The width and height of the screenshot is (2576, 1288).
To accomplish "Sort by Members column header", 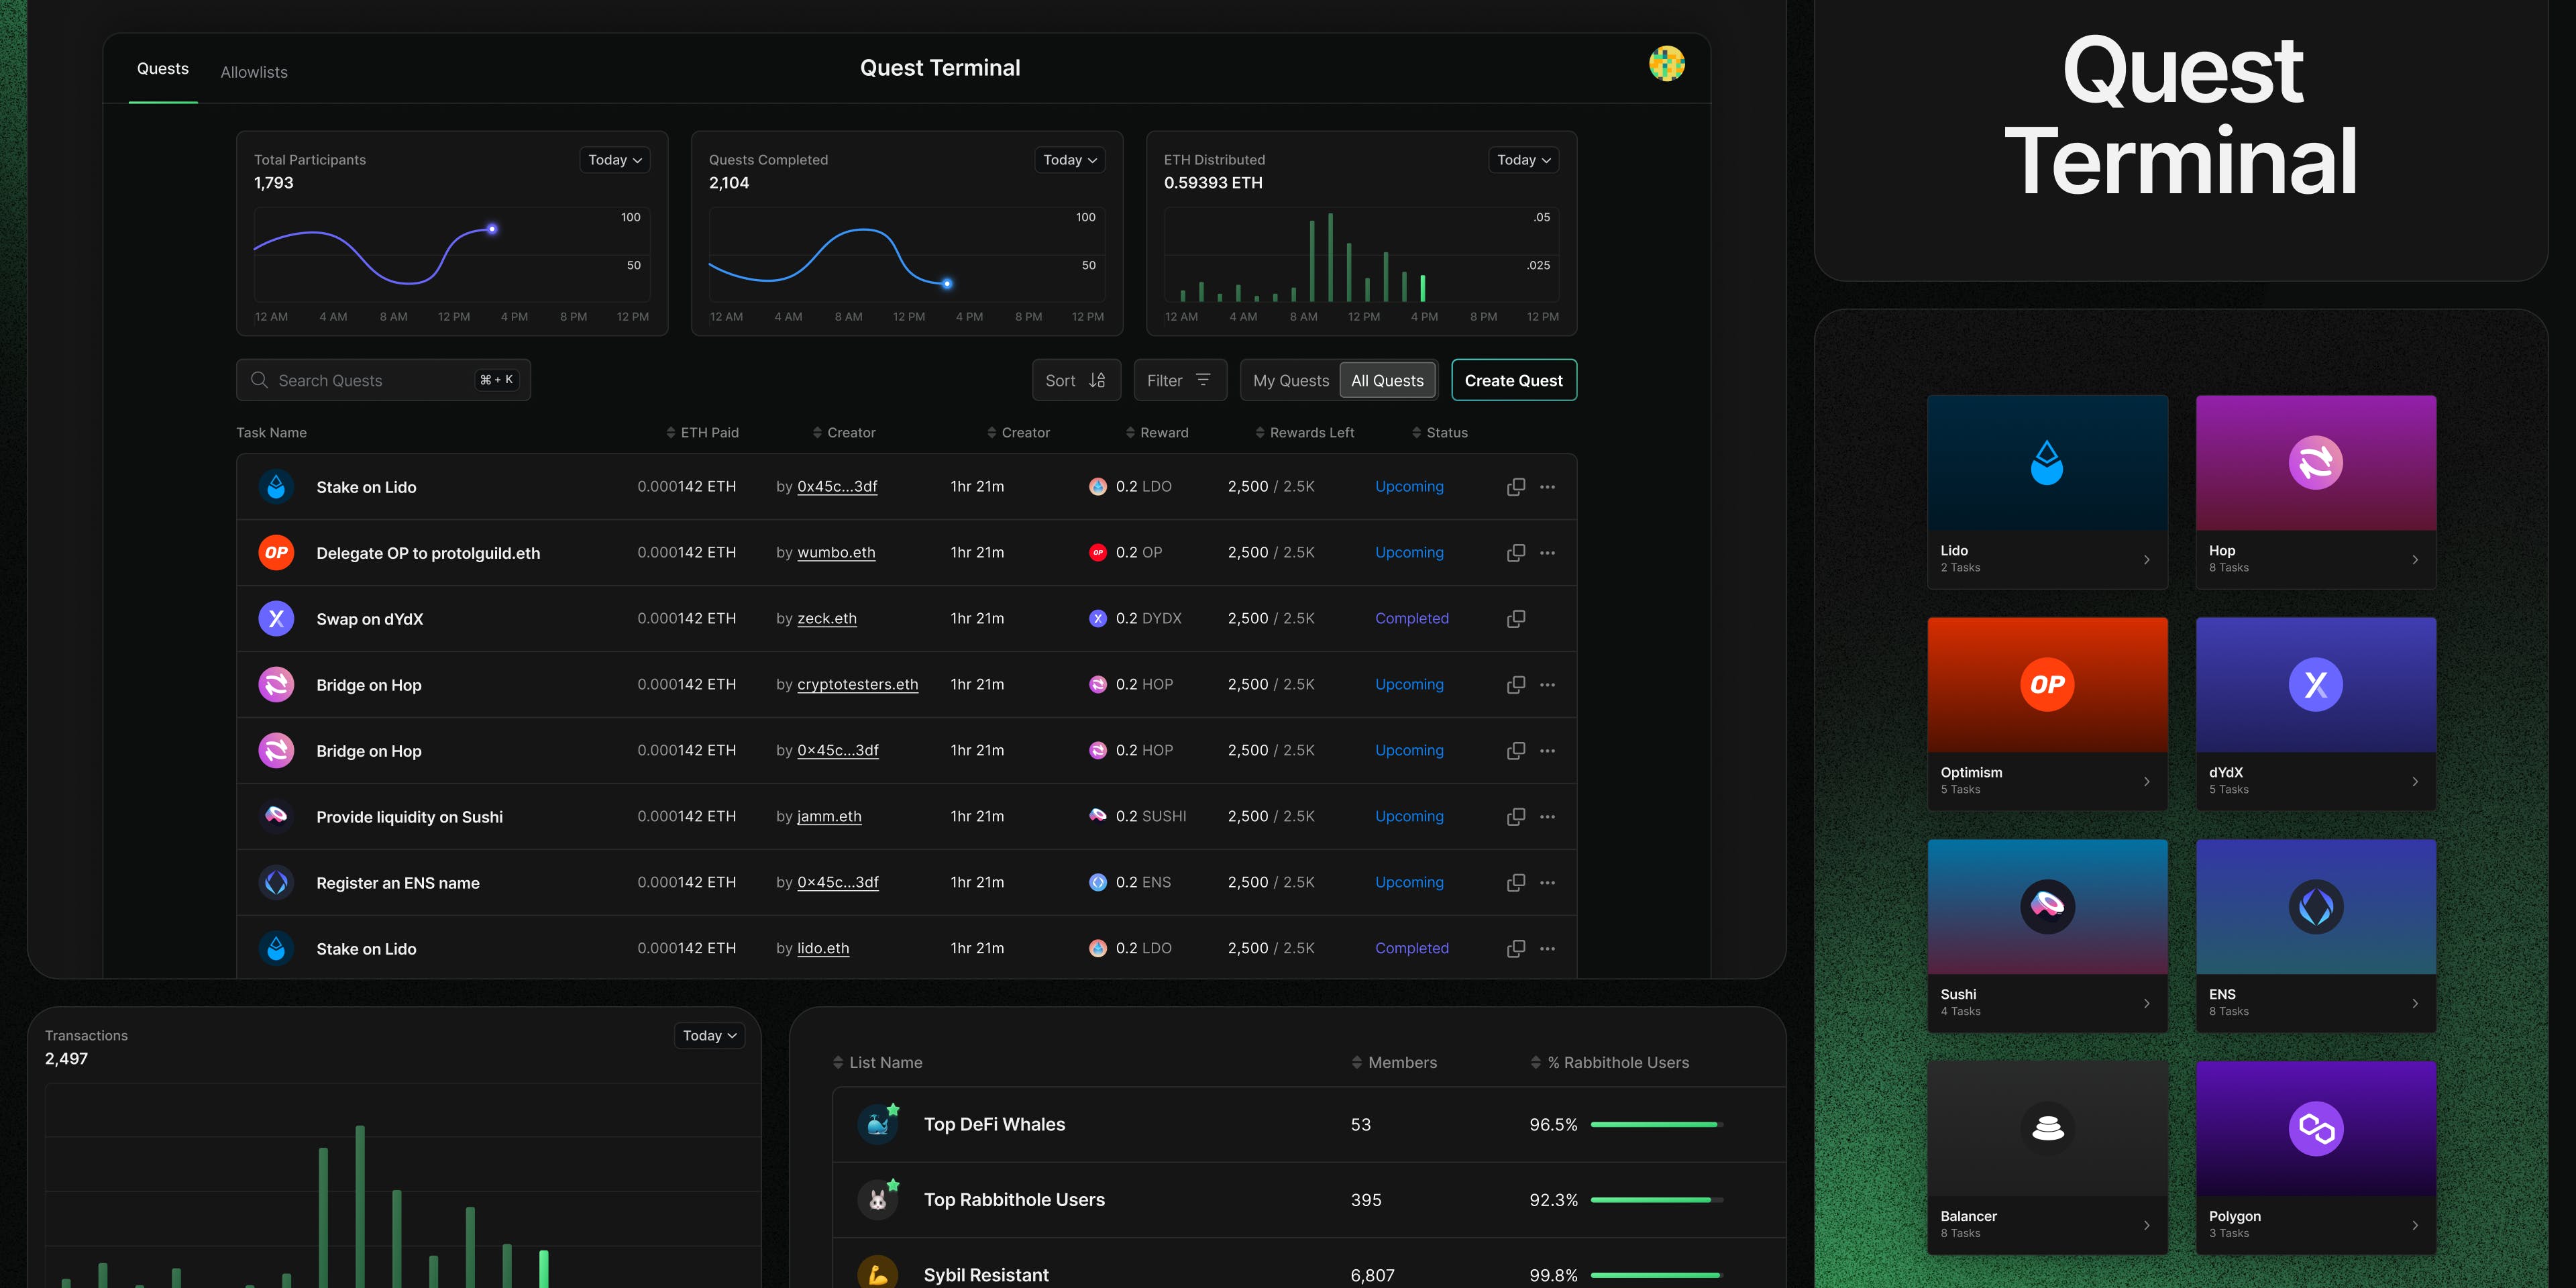I will click(x=1394, y=1063).
